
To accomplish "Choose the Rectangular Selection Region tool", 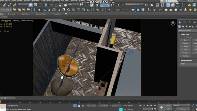I will tap(41, 5).
